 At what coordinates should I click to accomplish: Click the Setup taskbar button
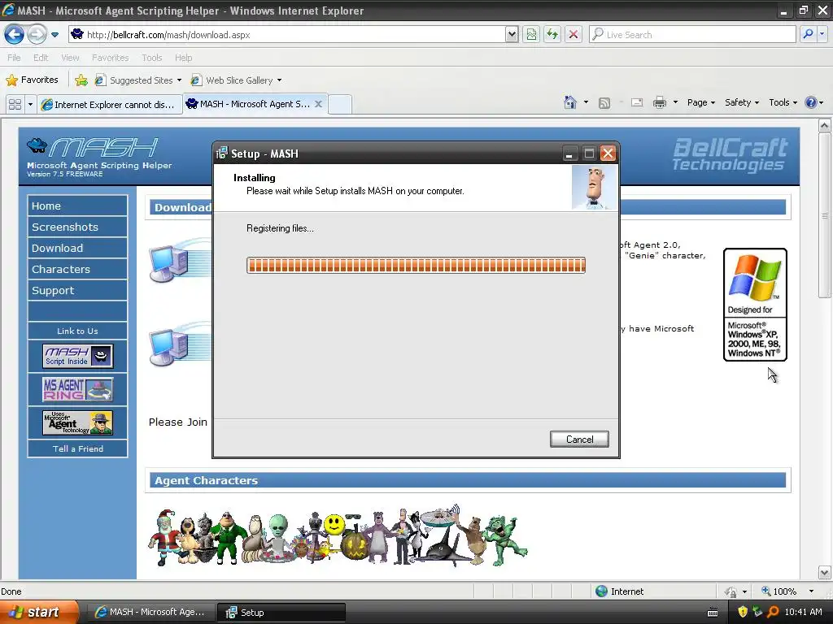(x=281, y=613)
